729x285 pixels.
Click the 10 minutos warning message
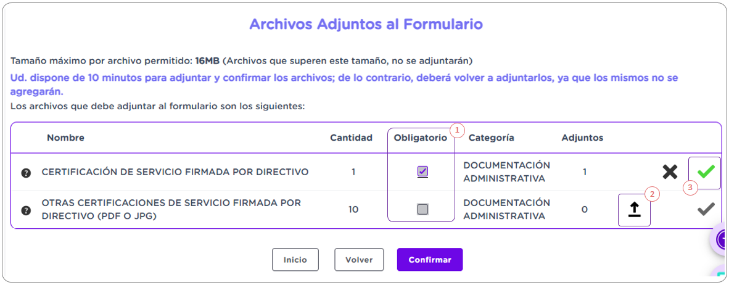pos(344,84)
